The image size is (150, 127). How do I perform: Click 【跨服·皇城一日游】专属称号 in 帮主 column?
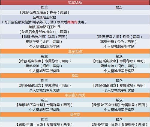[x=44, y=125]
